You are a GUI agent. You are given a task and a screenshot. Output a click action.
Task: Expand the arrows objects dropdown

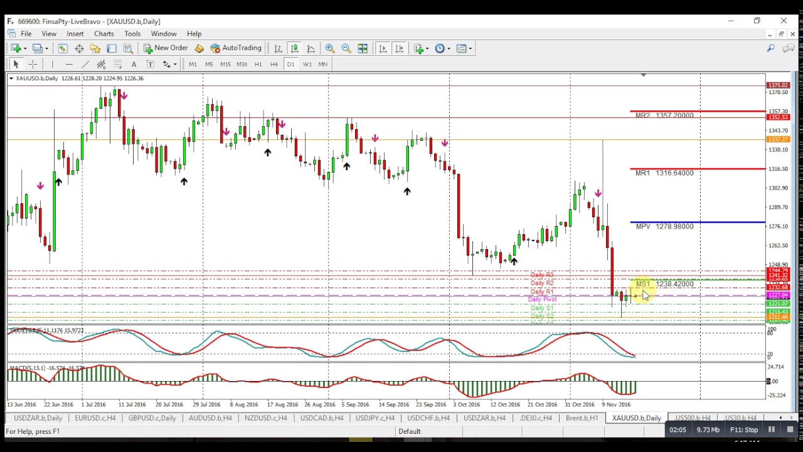[176, 64]
